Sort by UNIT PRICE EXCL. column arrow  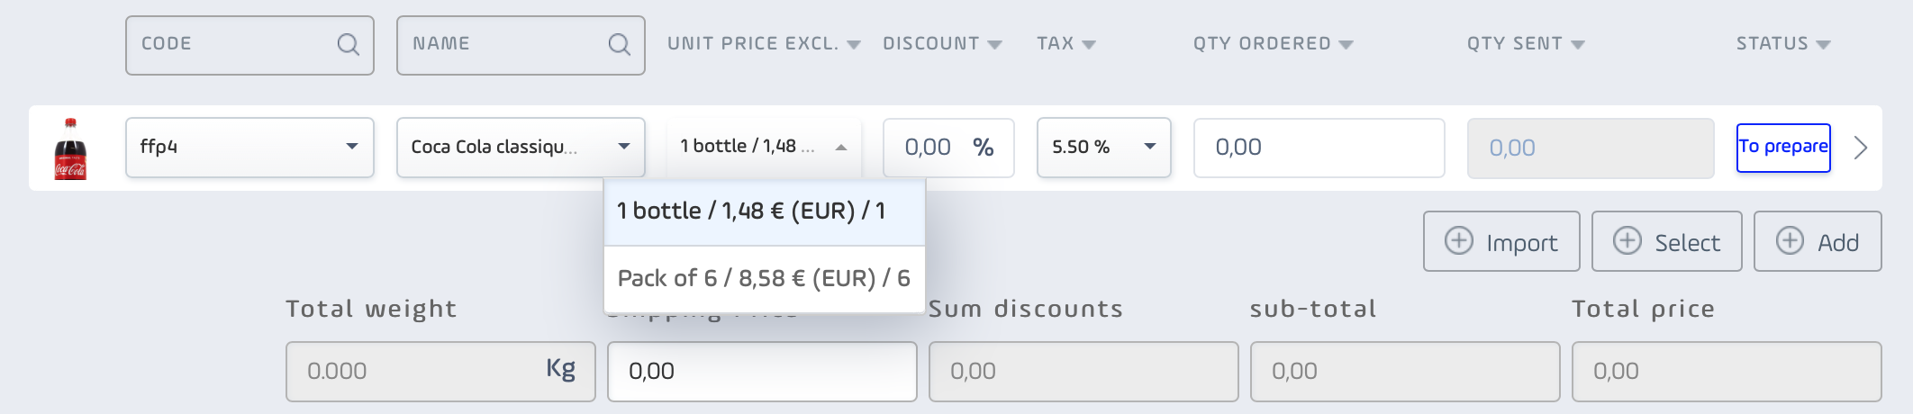tap(854, 44)
